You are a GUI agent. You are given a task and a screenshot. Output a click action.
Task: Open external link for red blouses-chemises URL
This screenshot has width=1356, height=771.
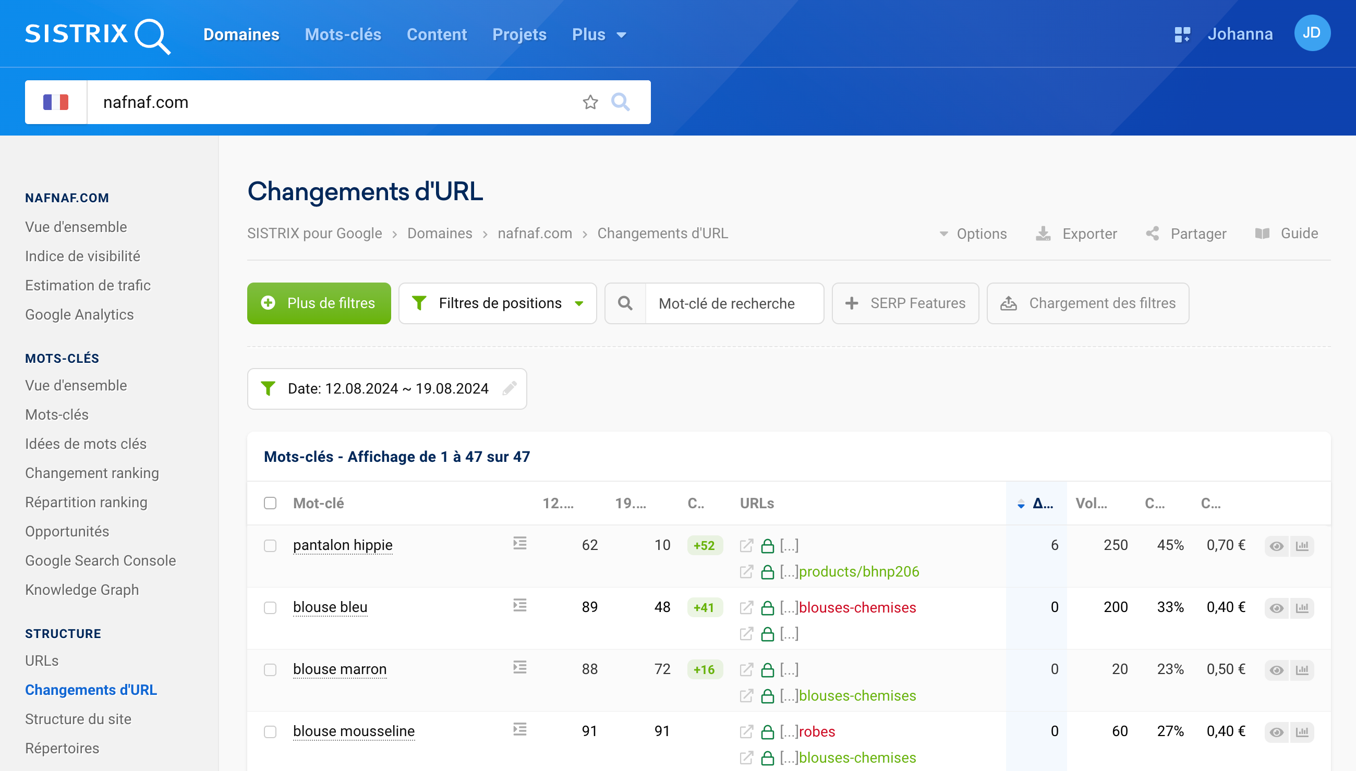click(746, 607)
